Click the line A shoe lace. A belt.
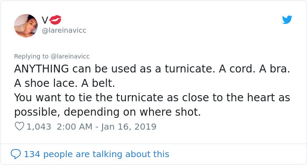The width and height of the screenshot is (307, 165). pos(64,83)
